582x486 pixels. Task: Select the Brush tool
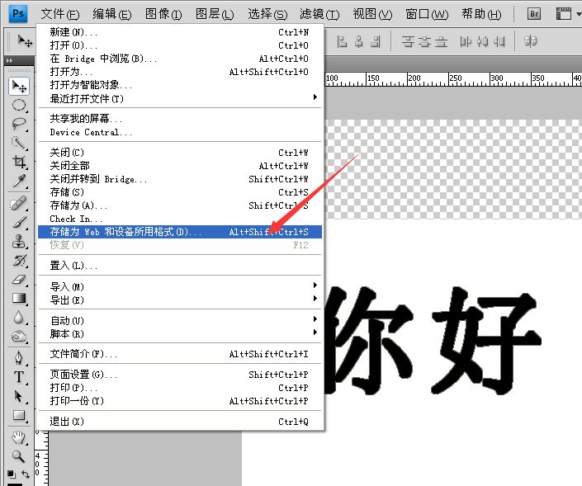[x=19, y=222]
